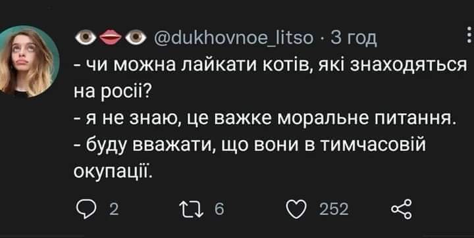View the 252 likes count

pos(334,209)
